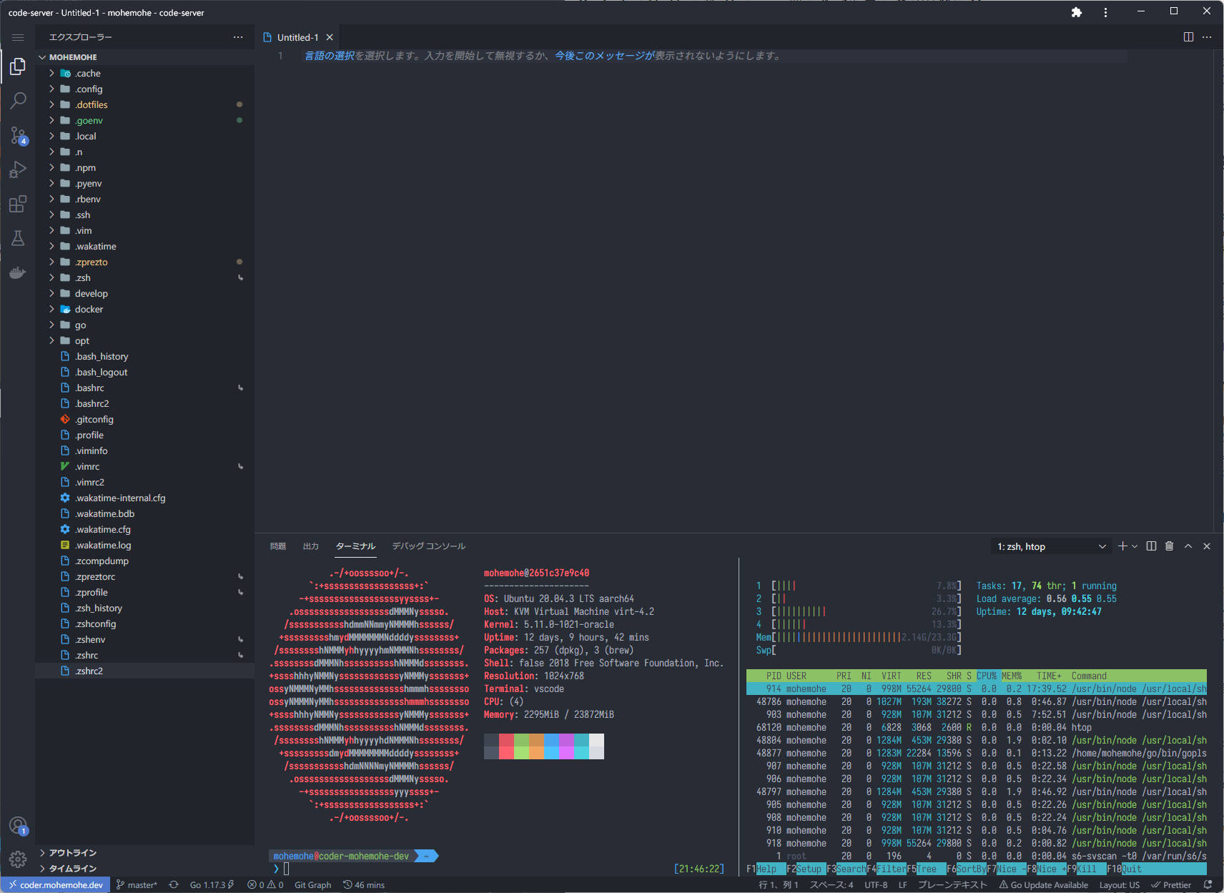The width and height of the screenshot is (1224, 893).
Task: Click the language selection link in editor
Action: pyautogui.click(x=330, y=56)
